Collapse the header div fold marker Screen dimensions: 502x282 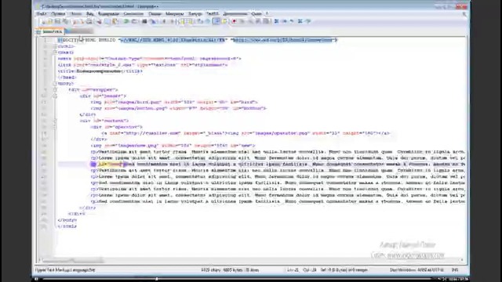[x=55, y=96]
